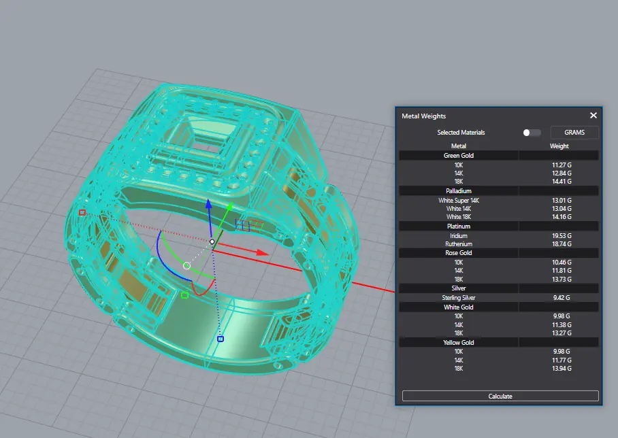
Task: Click the blue rotation arc of gumball
Action: tap(160, 252)
